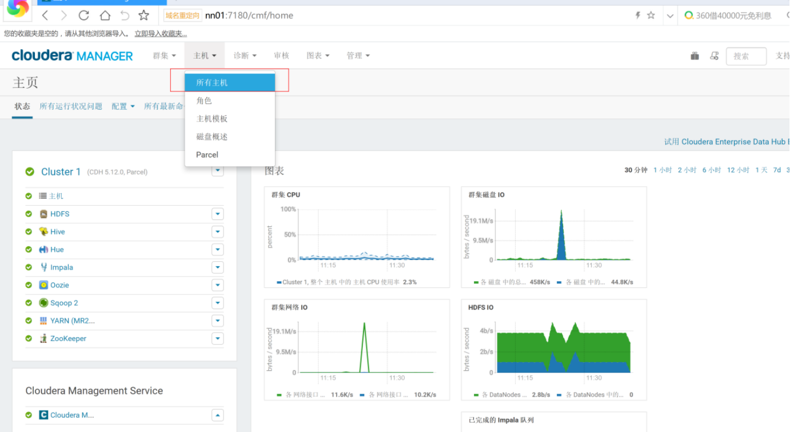Click in the 搜索 search field
Image resolution: width=790 pixels, height=432 pixels.
(x=746, y=56)
